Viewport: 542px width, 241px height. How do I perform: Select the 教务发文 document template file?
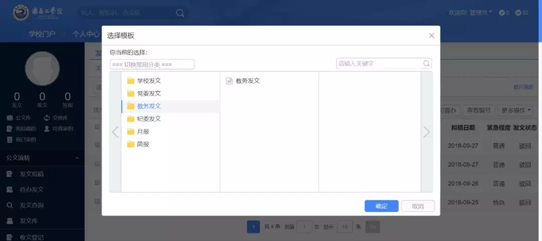[x=243, y=81]
